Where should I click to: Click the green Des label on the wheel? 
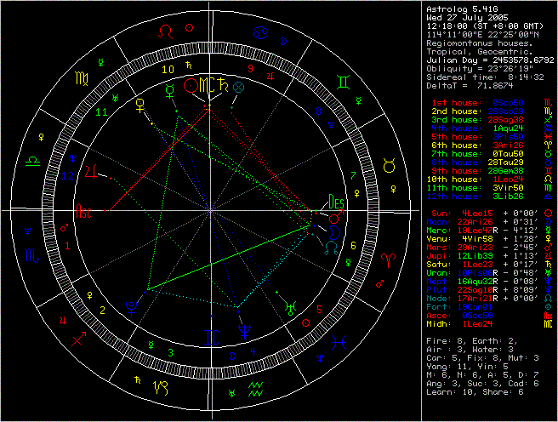tap(336, 202)
